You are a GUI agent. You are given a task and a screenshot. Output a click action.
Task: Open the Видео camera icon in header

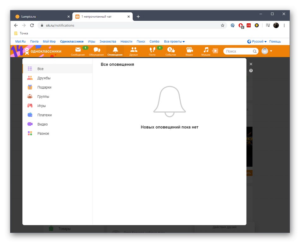(x=189, y=50)
